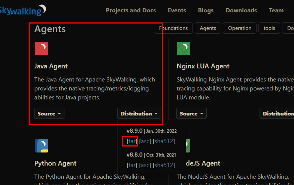Select the Agents filter tab
294x185 pixels.
(208, 28)
